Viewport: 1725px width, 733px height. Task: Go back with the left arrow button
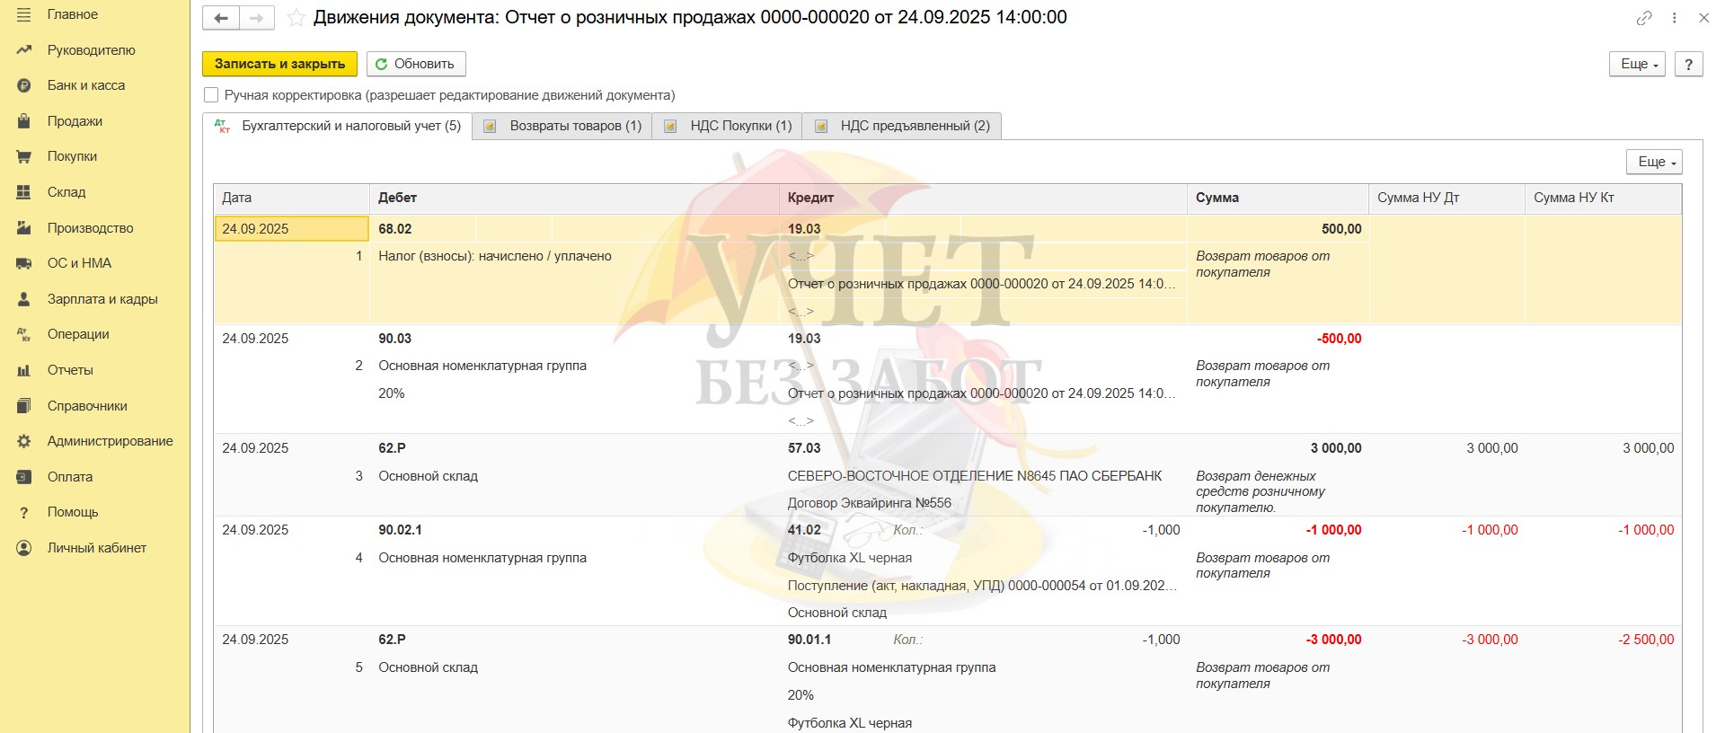pos(221,18)
